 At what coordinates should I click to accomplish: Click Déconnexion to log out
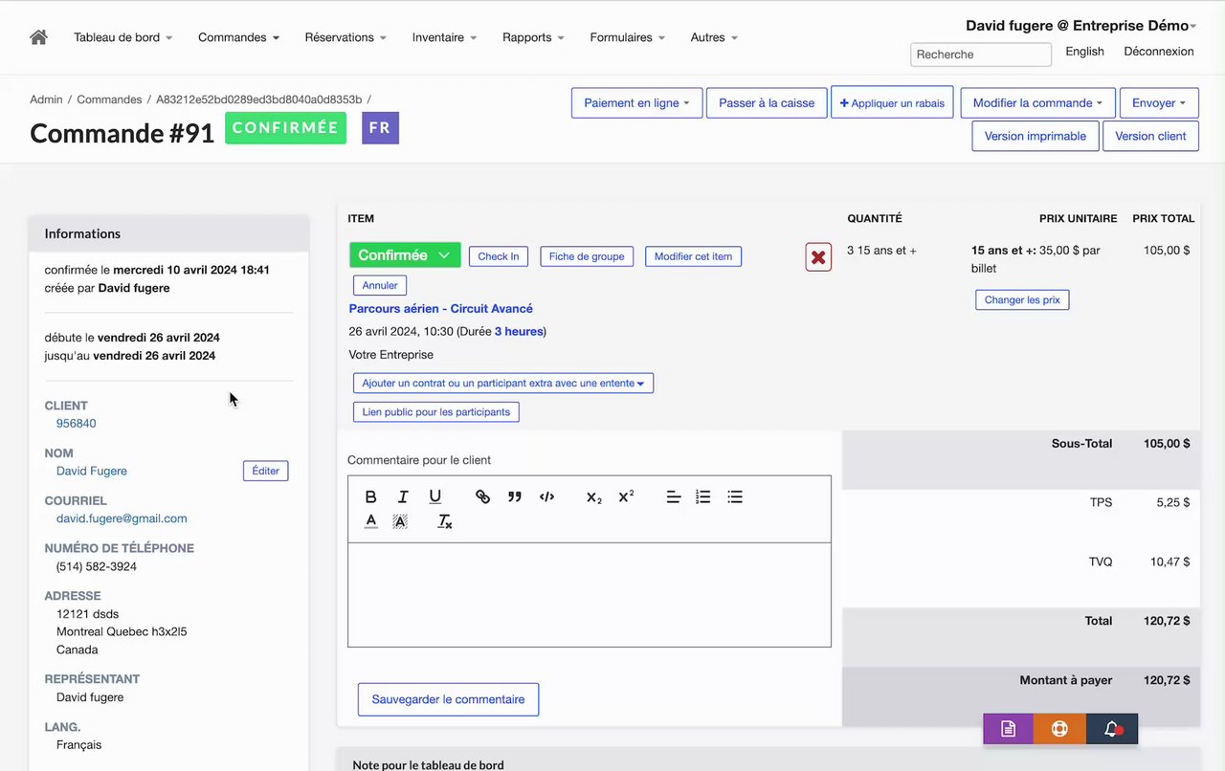1159,52
